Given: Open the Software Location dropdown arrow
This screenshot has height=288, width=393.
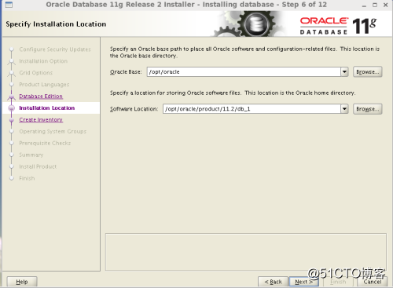Looking at the screenshot, I should point(344,109).
